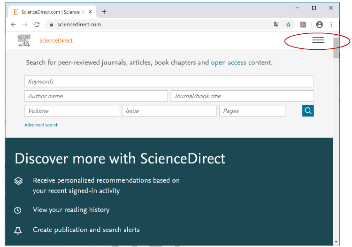Follow the open access link
This screenshot has width=352, height=247.
pos(229,62)
